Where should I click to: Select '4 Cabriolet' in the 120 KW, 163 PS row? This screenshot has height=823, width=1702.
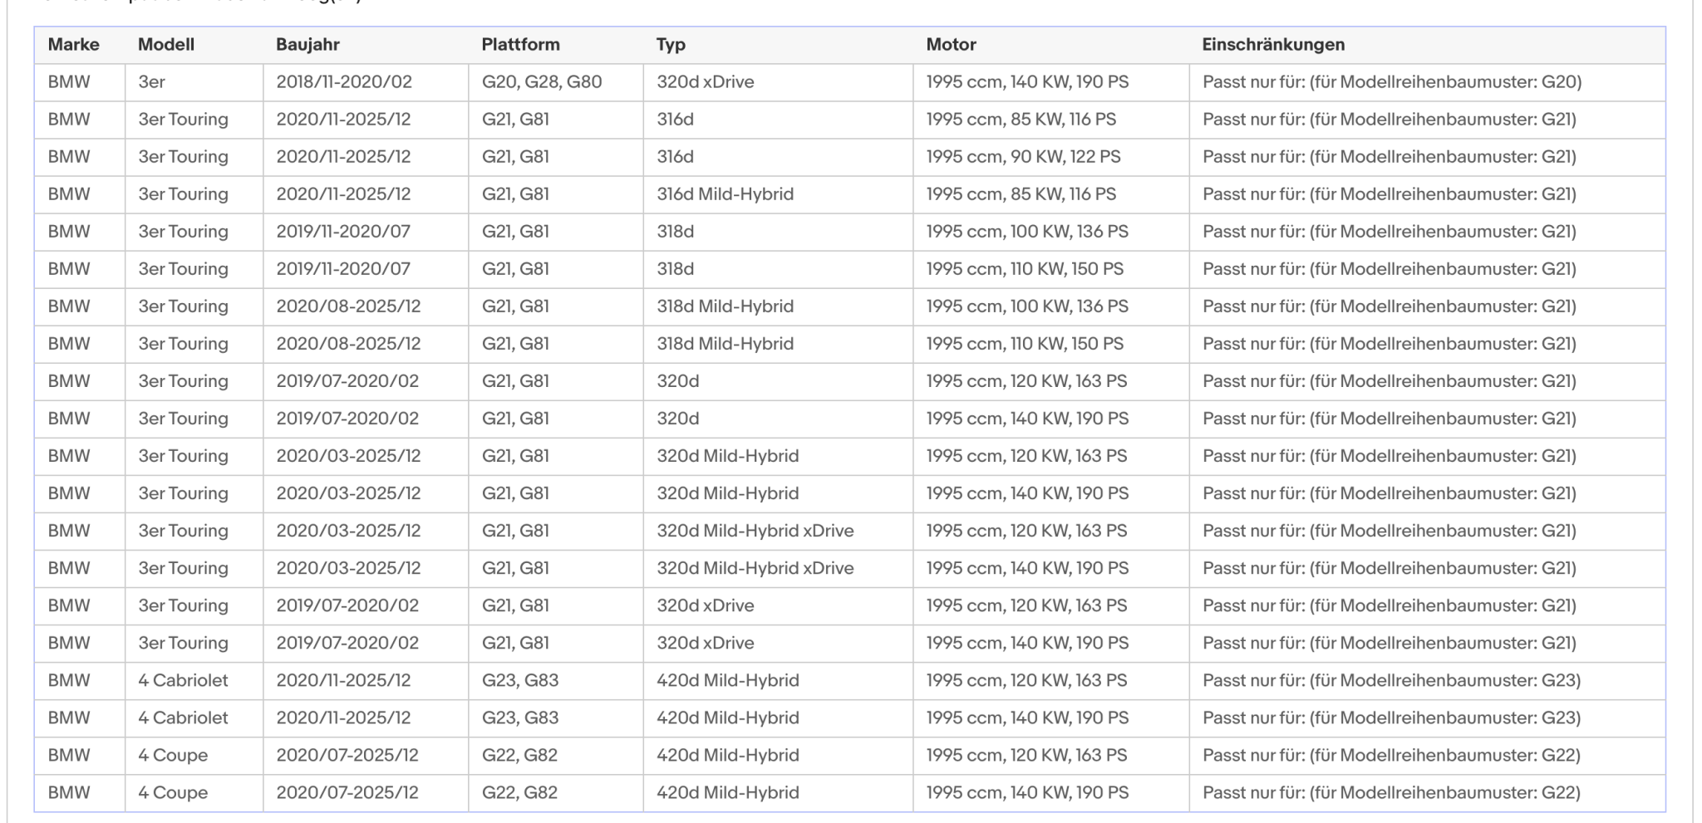point(183,680)
